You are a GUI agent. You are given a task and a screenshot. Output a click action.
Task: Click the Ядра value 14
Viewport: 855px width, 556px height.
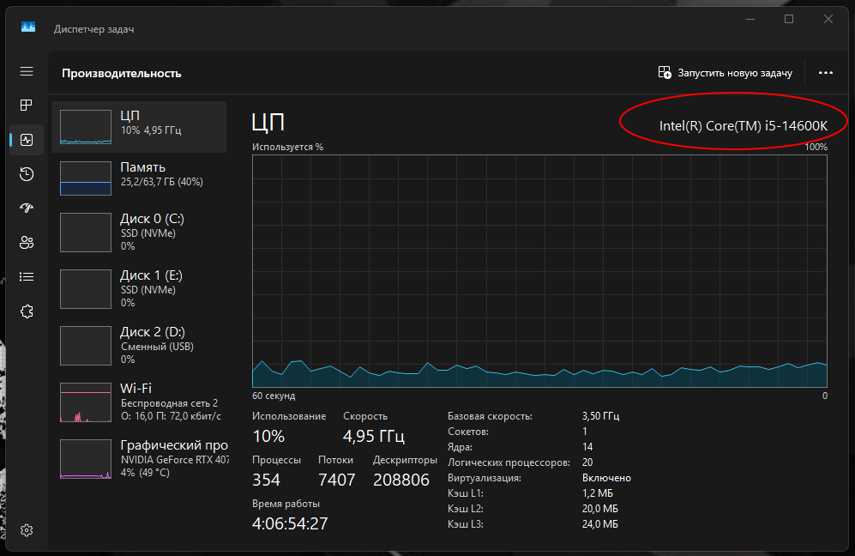coord(587,447)
